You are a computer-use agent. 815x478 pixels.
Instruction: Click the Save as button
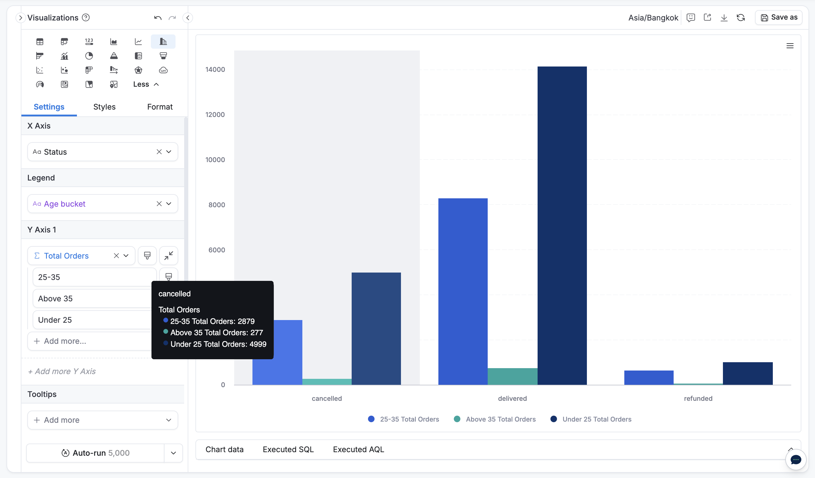779,18
